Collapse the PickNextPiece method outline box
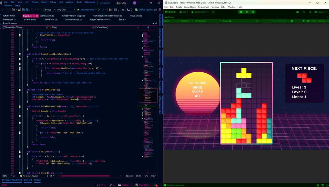This screenshot has width=329, height=187. point(20,90)
